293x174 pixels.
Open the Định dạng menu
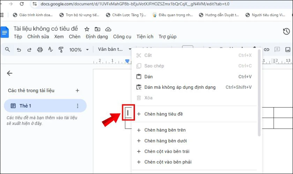97,37
